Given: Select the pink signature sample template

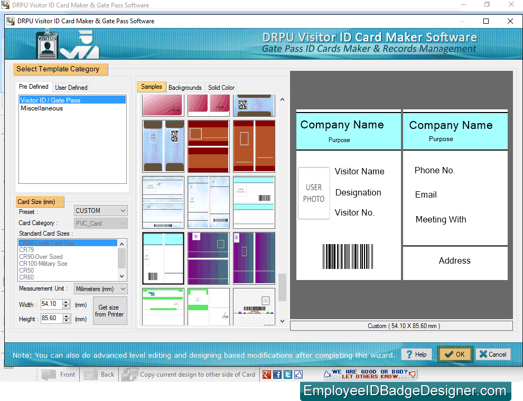Looking at the screenshot, I should (163, 106).
